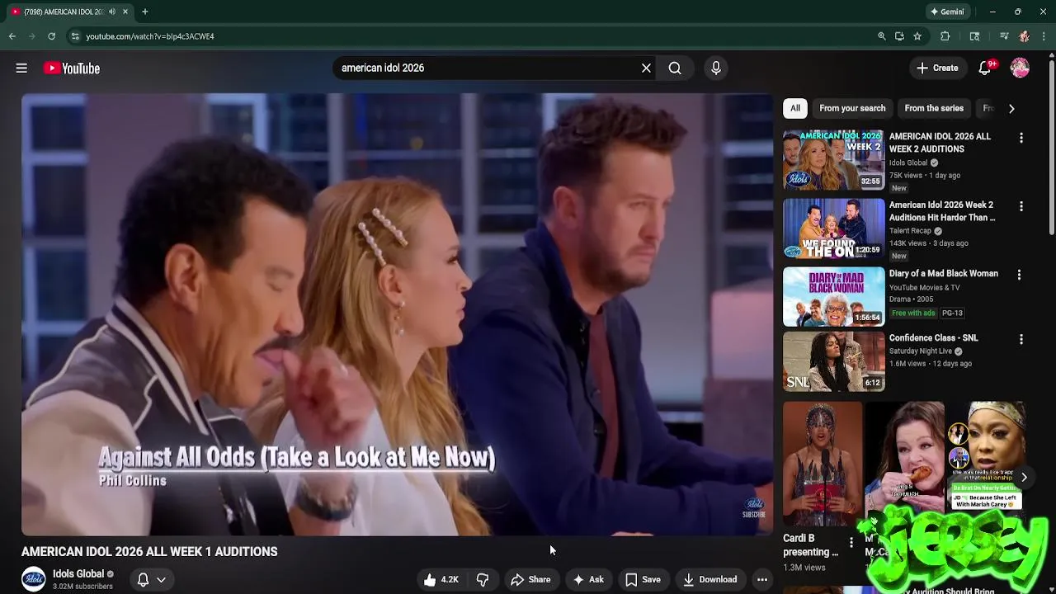This screenshot has width=1056, height=594.
Task: Click the '3.02M subscribers' text
Action: coord(82,587)
